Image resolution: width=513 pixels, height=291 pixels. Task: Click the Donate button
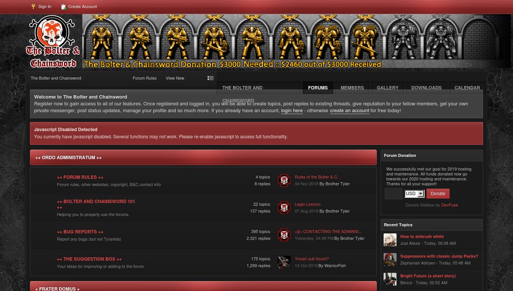click(438, 194)
